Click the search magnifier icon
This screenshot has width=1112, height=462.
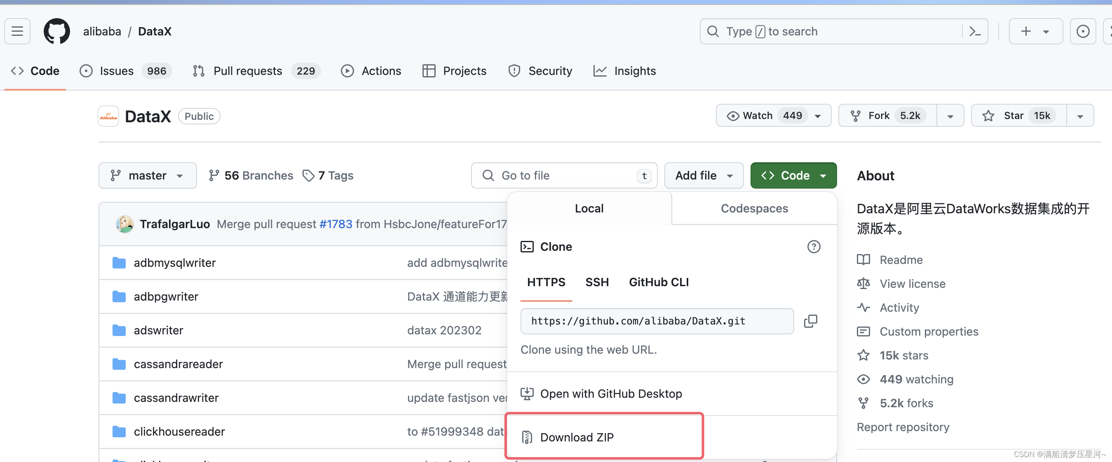point(713,31)
